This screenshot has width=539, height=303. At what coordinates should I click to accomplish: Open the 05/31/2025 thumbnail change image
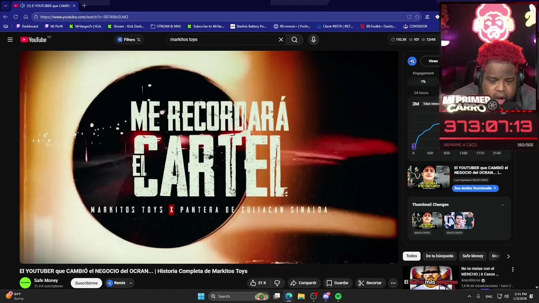click(459, 221)
